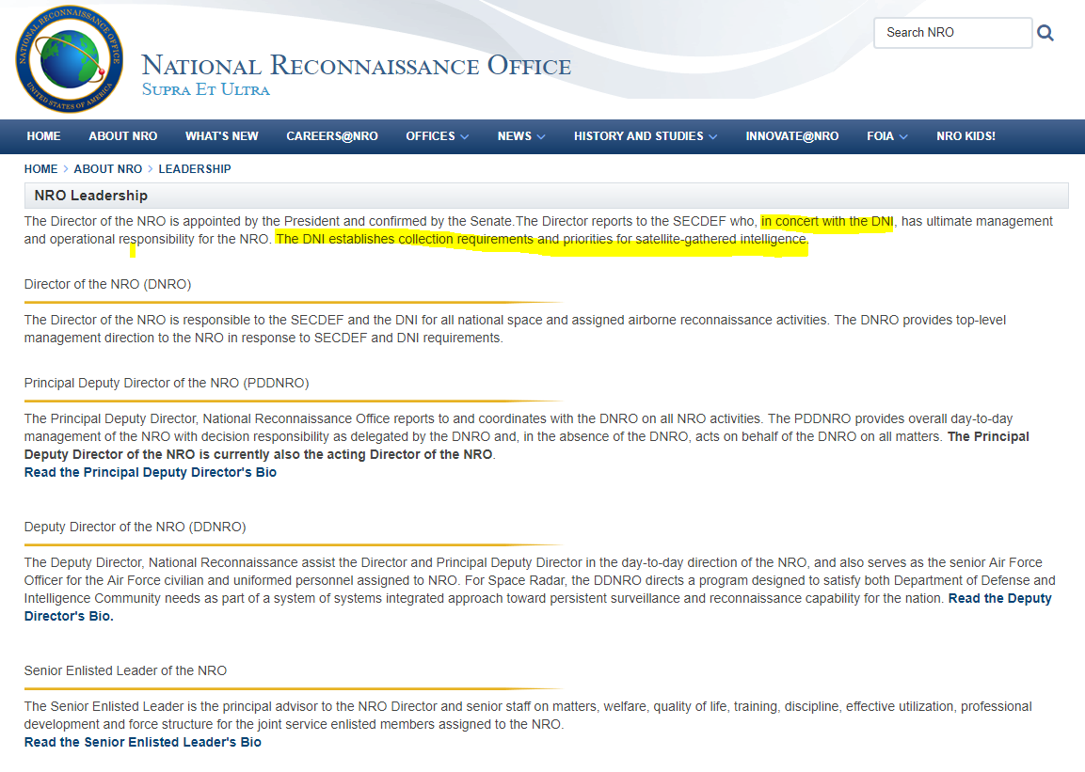Click the search magnifying glass icon

click(1045, 32)
